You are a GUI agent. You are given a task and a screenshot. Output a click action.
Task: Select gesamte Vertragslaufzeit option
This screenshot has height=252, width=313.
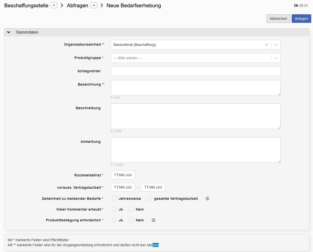(150, 198)
